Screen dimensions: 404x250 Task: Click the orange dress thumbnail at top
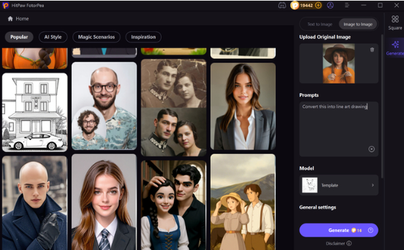tap(35, 58)
